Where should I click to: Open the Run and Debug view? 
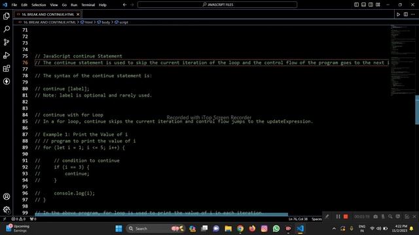[7, 55]
